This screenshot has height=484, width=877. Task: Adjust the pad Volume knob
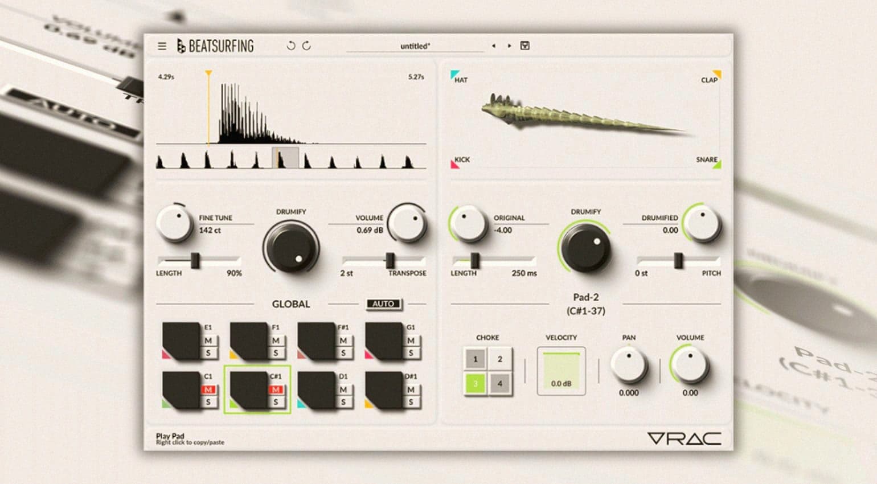[690, 365]
